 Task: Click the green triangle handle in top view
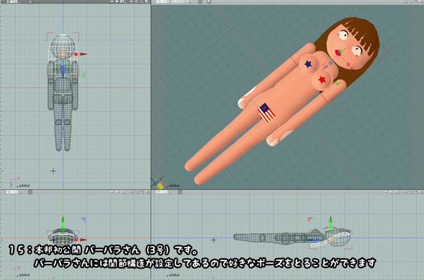[x=84, y=75]
